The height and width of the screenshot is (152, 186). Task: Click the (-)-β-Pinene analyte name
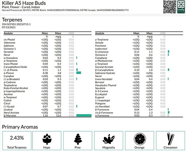pyautogui.click(x=11, y=70)
